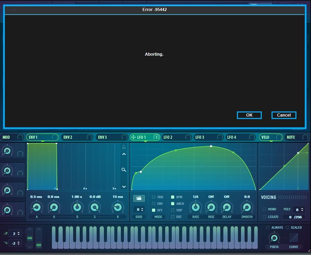This screenshot has width=311, height=255.
Task: Click the mod wheel
Action: 39,238
